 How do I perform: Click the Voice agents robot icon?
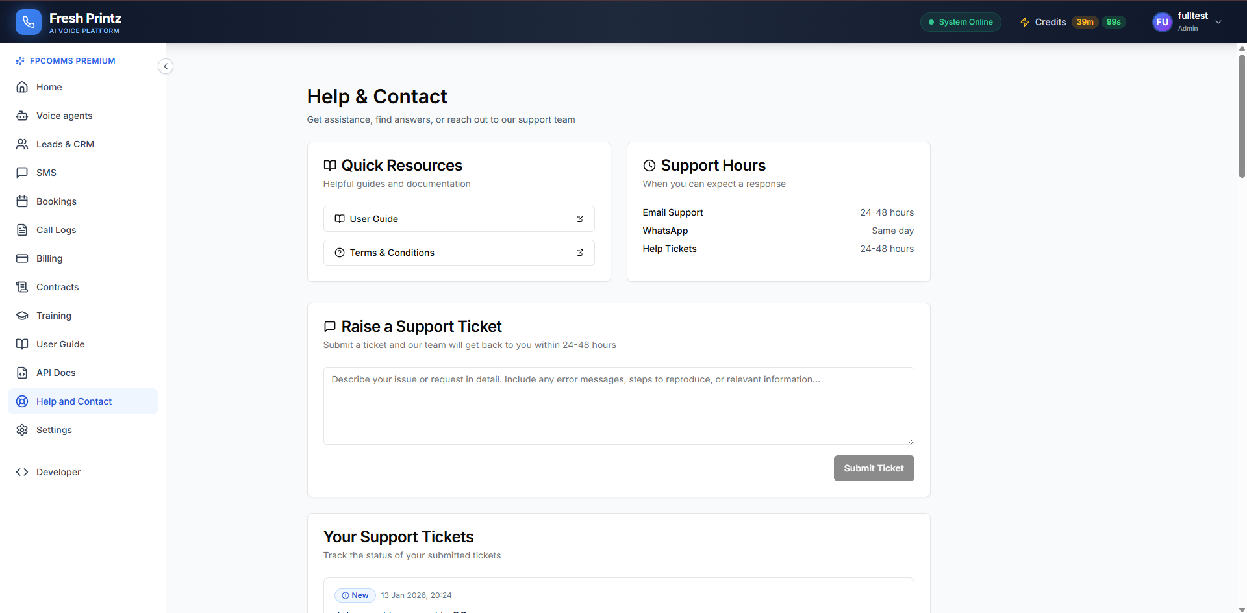(22, 116)
